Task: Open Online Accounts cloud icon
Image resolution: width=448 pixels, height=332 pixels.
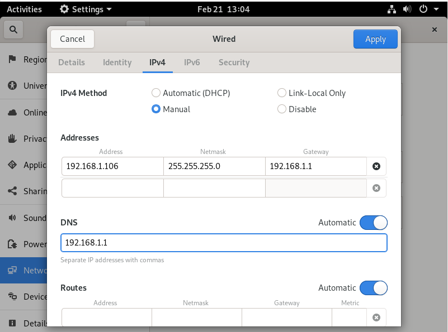Action: tap(12, 113)
